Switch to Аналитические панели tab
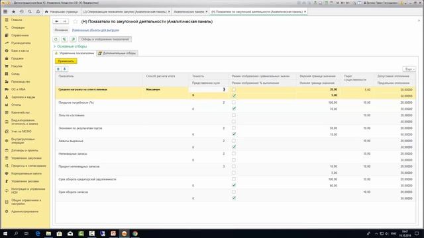This screenshot has height=238, width=424. pyautogui.click(x=189, y=12)
